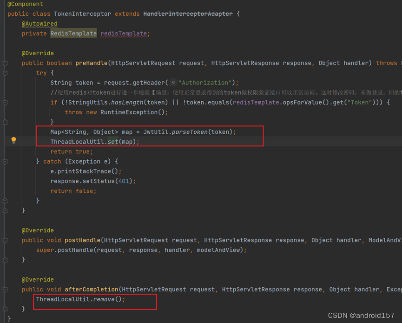Click the "Authorization" string literal
This screenshot has width=402, height=323.
(205, 83)
